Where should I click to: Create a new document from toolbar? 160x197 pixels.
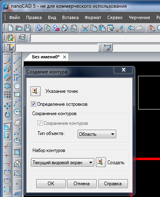tap(11, 28)
